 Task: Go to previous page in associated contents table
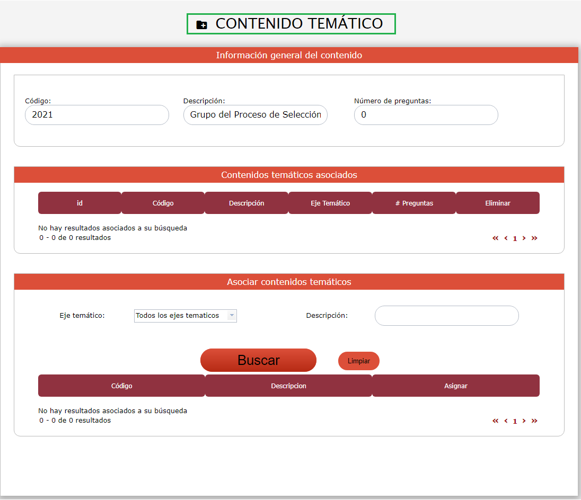pyautogui.click(x=506, y=238)
